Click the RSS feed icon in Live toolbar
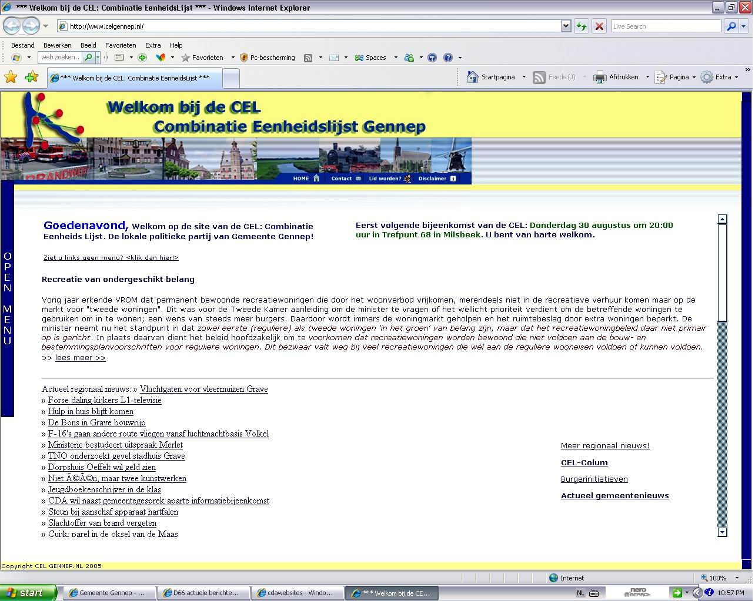 tap(308, 58)
